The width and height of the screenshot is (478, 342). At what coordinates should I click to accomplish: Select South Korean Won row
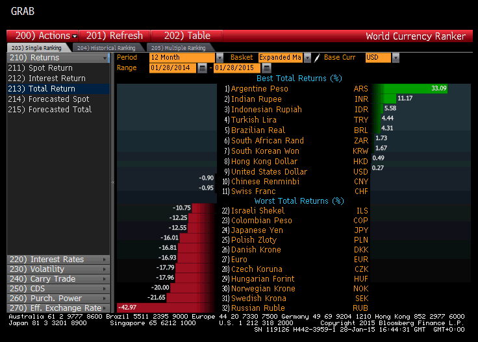[x=296, y=151]
